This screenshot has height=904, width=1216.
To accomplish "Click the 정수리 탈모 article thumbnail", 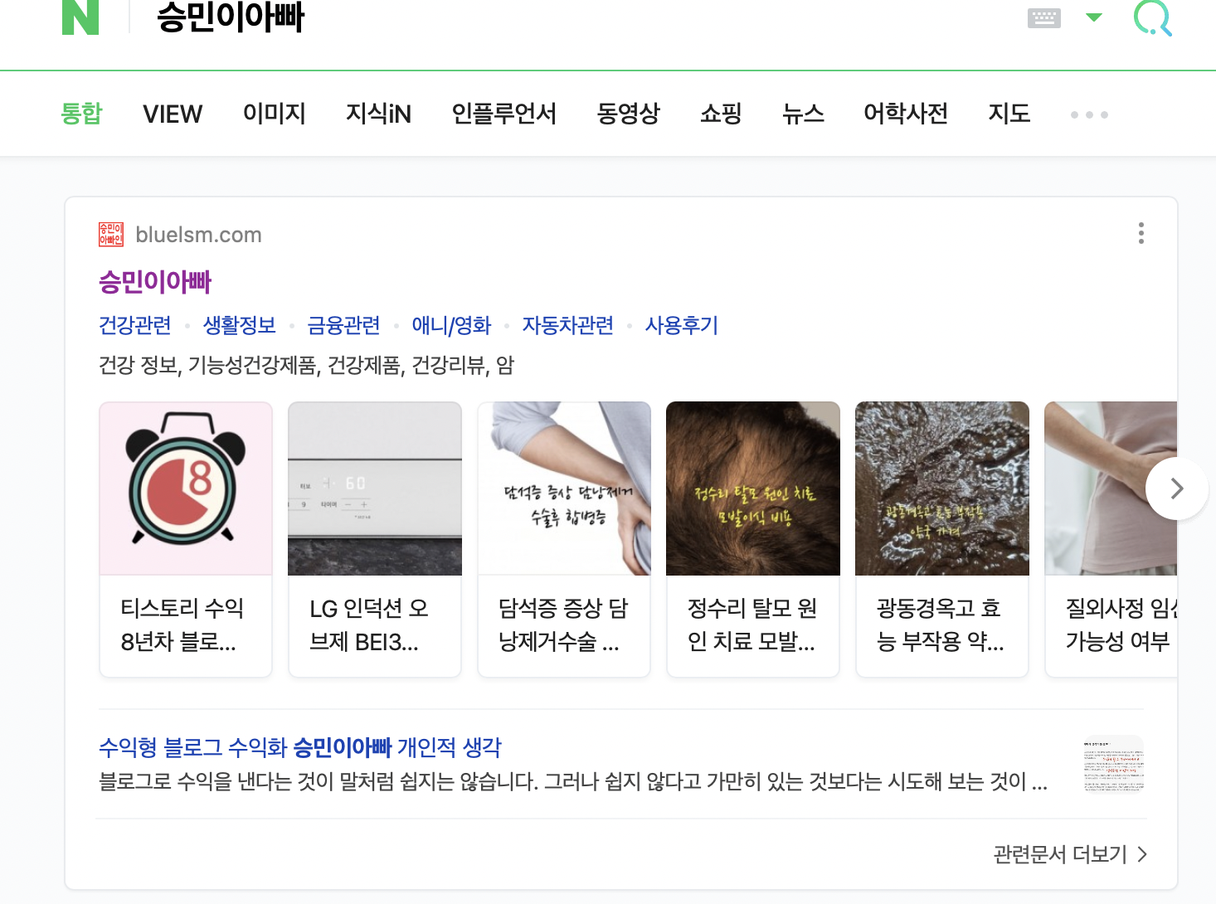I will 752,488.
